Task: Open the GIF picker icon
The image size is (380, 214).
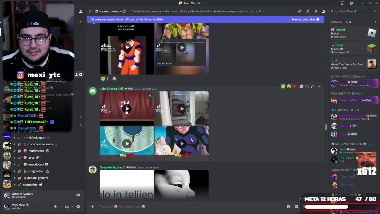Action: click(296, 207)
